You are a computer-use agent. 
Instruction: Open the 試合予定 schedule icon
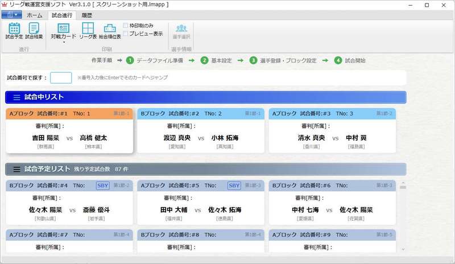(14, 31)
